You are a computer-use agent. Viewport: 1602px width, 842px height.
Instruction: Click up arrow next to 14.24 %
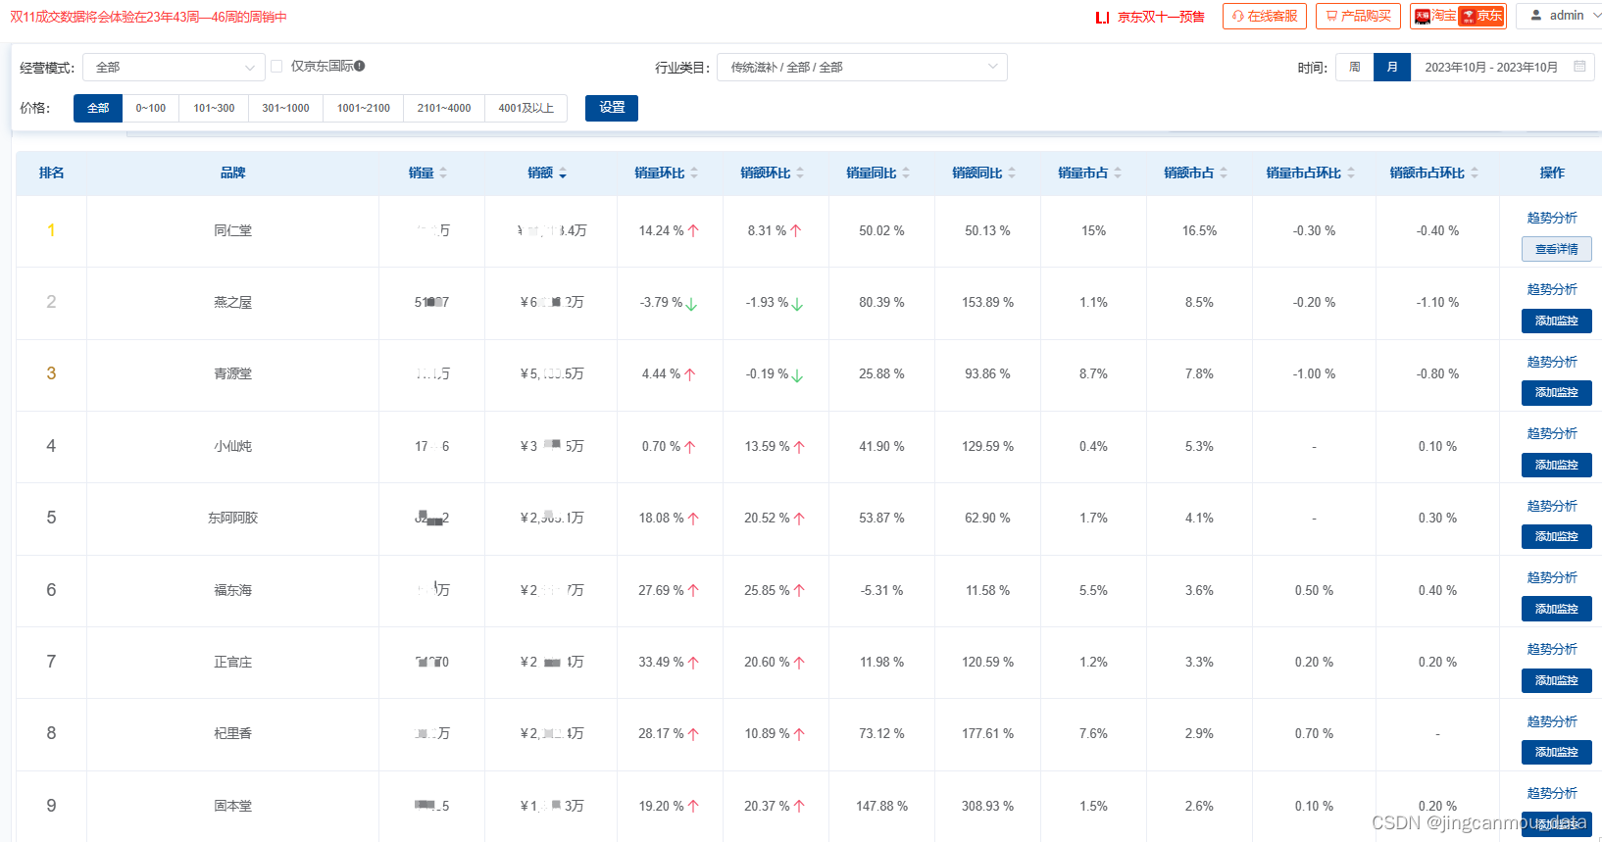(x=693, y=230)
